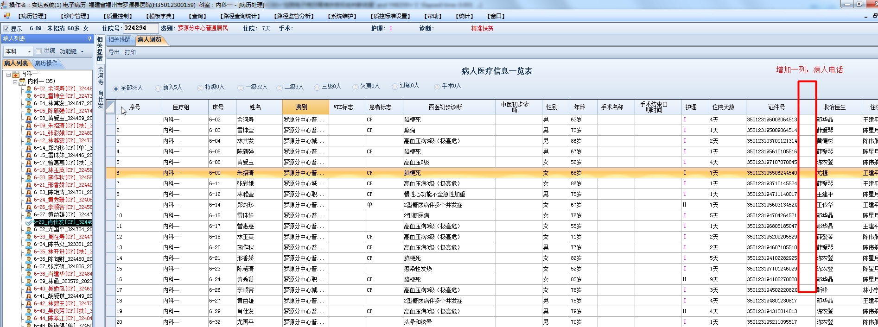Screen dimensions: 878x327
Task: Click patient icon for 6-02 余河寿
Action: click(29, 88)
